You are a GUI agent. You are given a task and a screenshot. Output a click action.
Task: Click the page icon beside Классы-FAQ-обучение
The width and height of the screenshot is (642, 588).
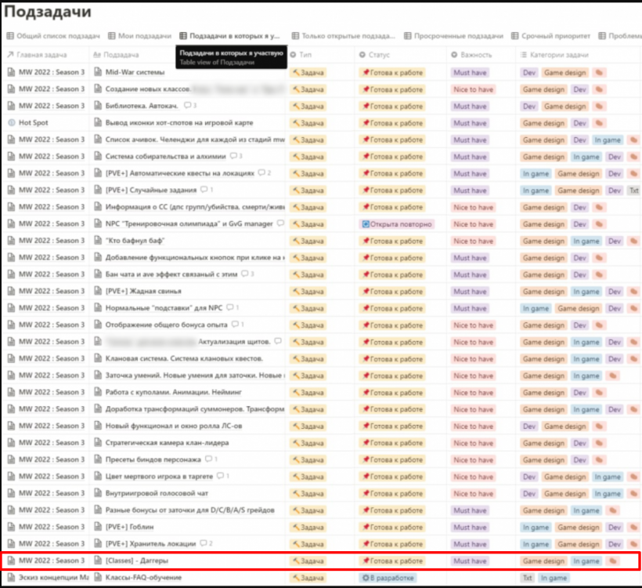[98, 578]
